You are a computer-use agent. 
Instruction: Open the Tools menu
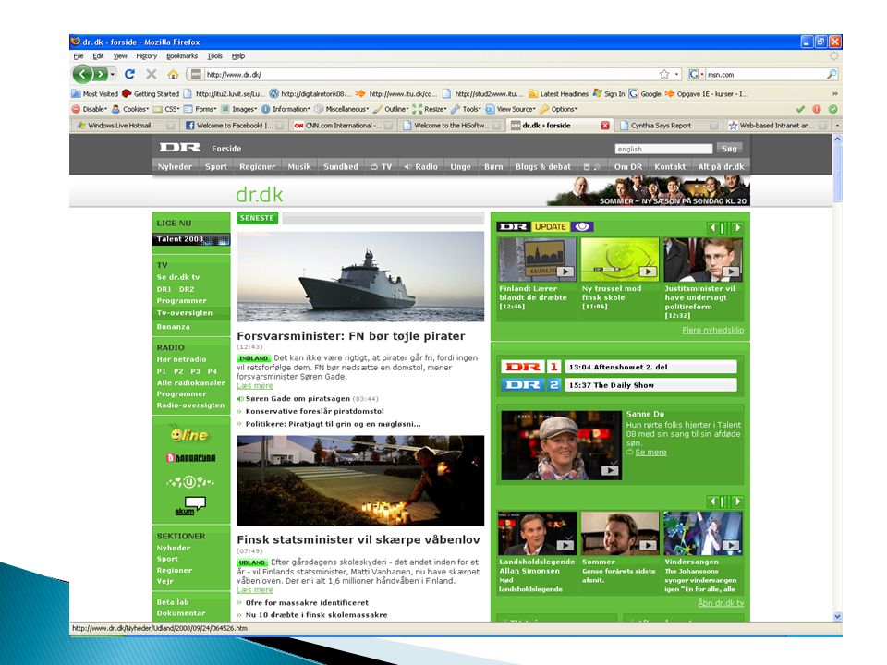tap(215, 56)
